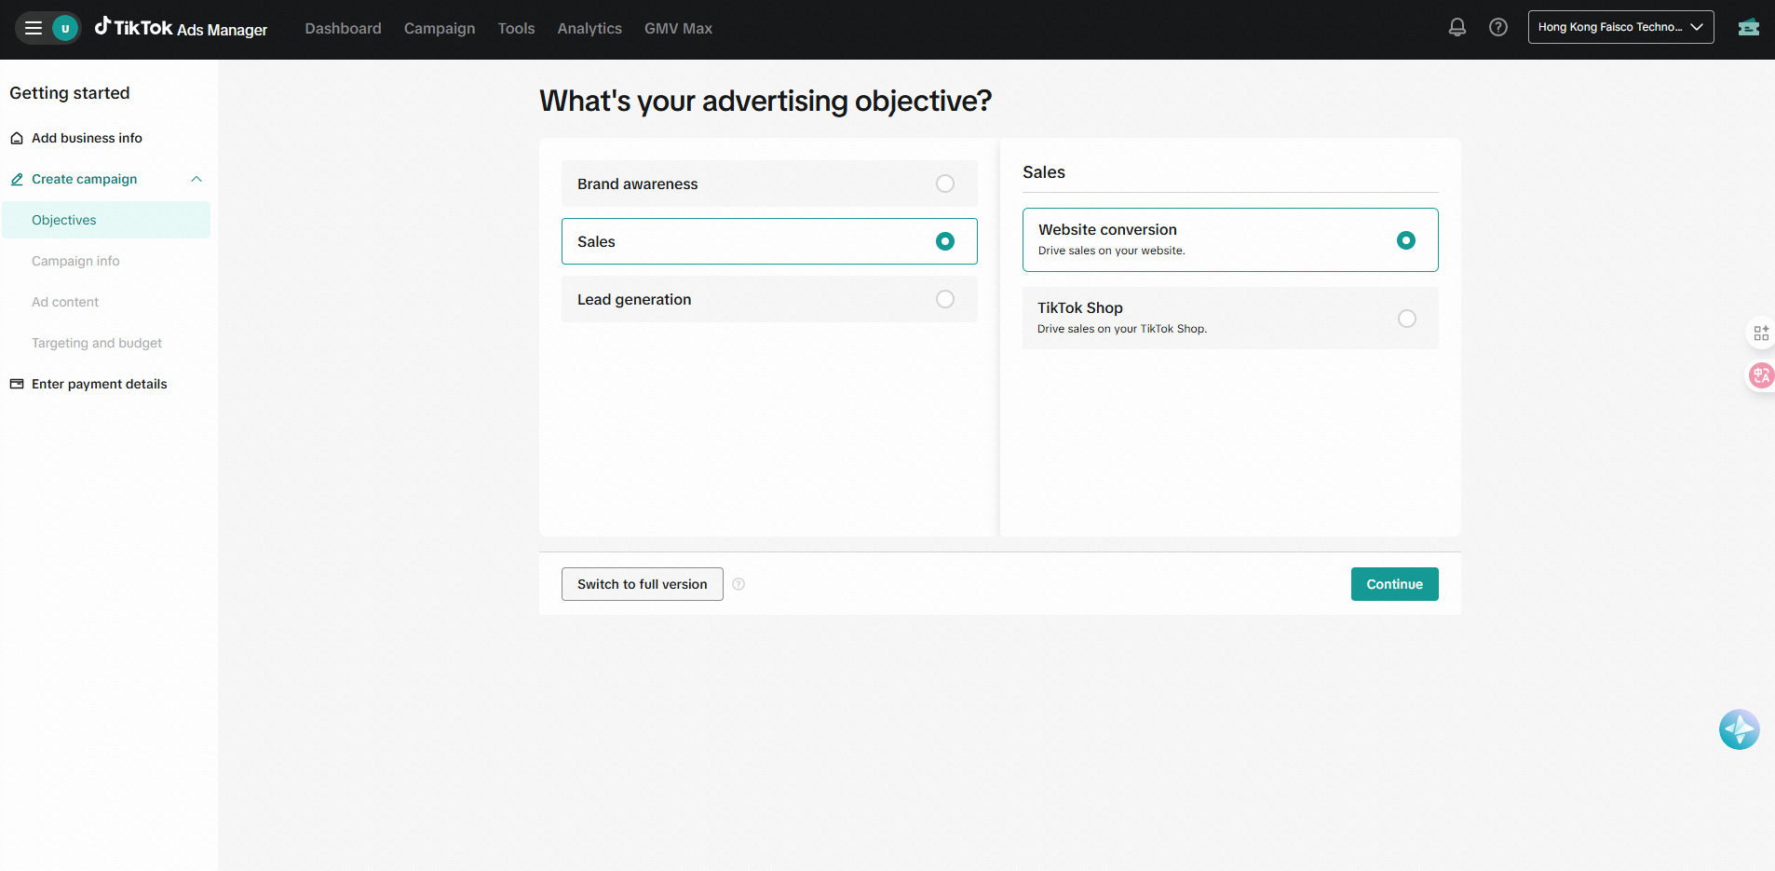Click the business center icon in the top right

pyautogui.click(x=1748, y=28)
